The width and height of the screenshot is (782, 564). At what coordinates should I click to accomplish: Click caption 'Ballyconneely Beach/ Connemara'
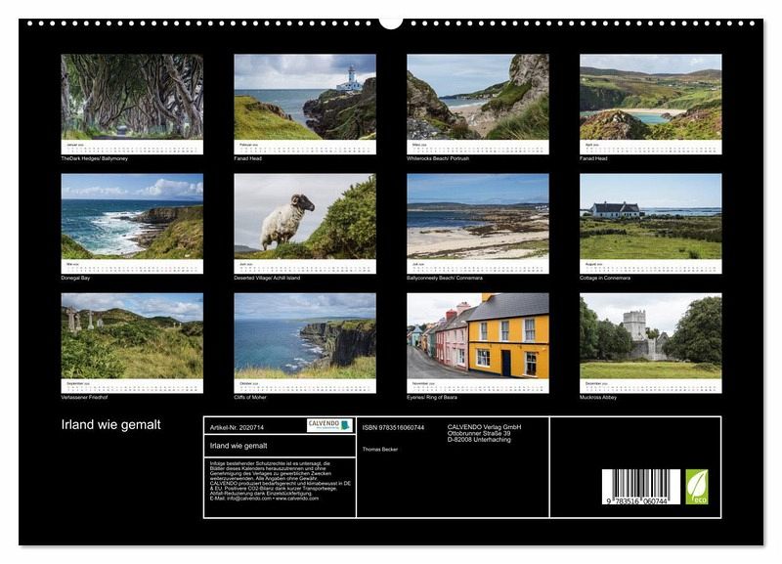[445, 279]
